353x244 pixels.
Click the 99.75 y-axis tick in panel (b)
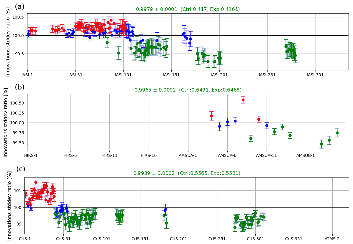tap(18, 133)
